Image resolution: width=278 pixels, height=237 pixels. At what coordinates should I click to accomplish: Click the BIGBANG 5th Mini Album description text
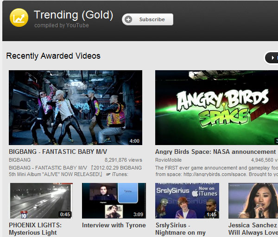[x=76, y=171]
